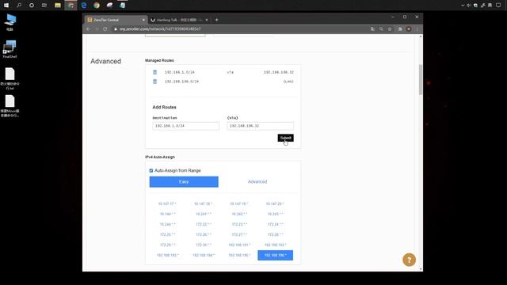Screen dimensions: 507x285
Task: Open the notification center icon
Action: pos(498,6)
